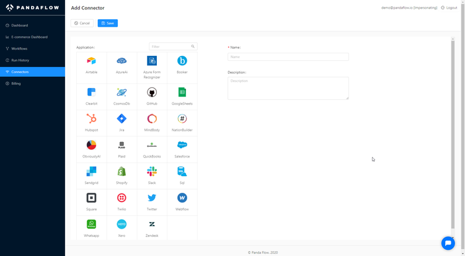The image size is (465, 256).
Task: Select the Zendesk application icon
Action: (152, 224)
